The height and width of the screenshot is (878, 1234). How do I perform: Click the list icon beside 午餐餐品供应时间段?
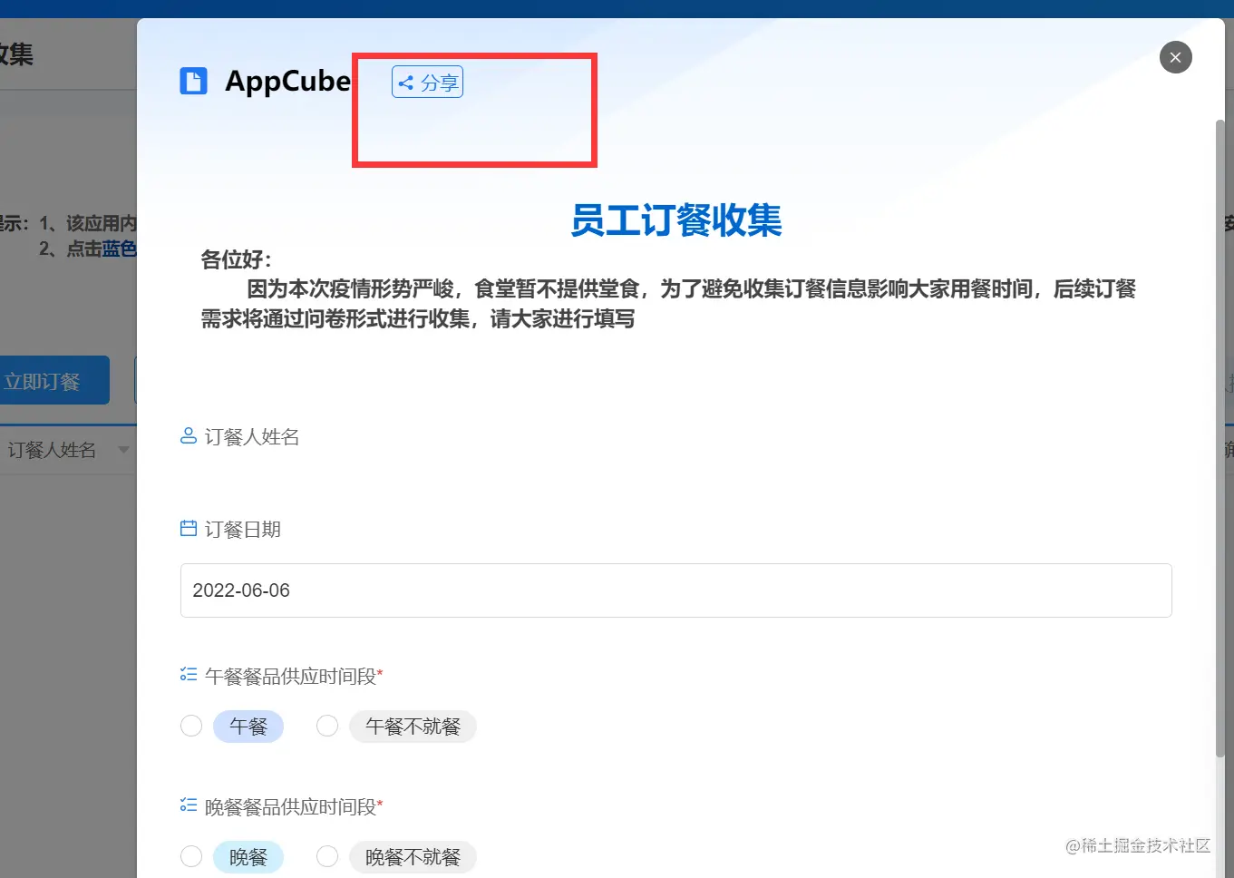click(189, 675)
